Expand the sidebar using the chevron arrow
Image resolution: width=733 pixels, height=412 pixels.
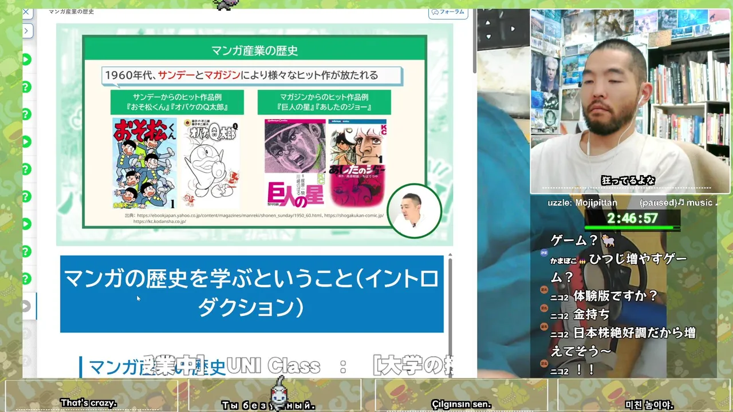(26, 30)
